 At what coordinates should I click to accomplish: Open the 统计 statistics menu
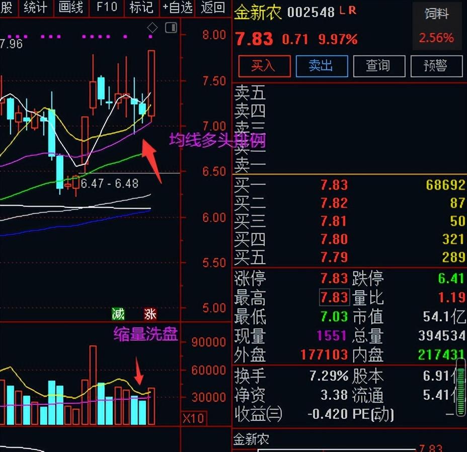click(35, 8)
